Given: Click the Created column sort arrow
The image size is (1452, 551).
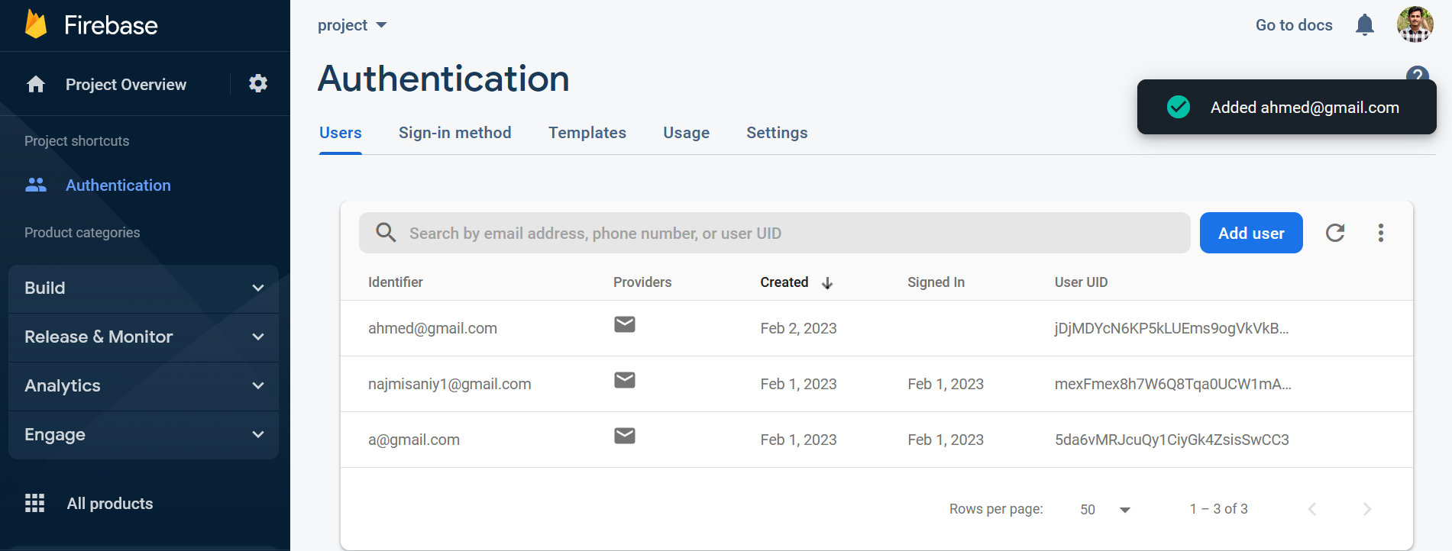Looking at the screenshot, I should click(x=827, y=283).
